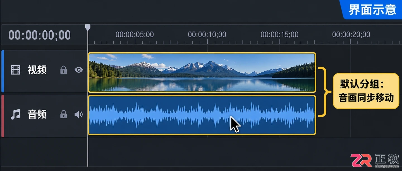Click the 00:00:00;00 timecode display
Image resolution: width=402 pixels, height=171 pixels.
click(x=40, y=35)
